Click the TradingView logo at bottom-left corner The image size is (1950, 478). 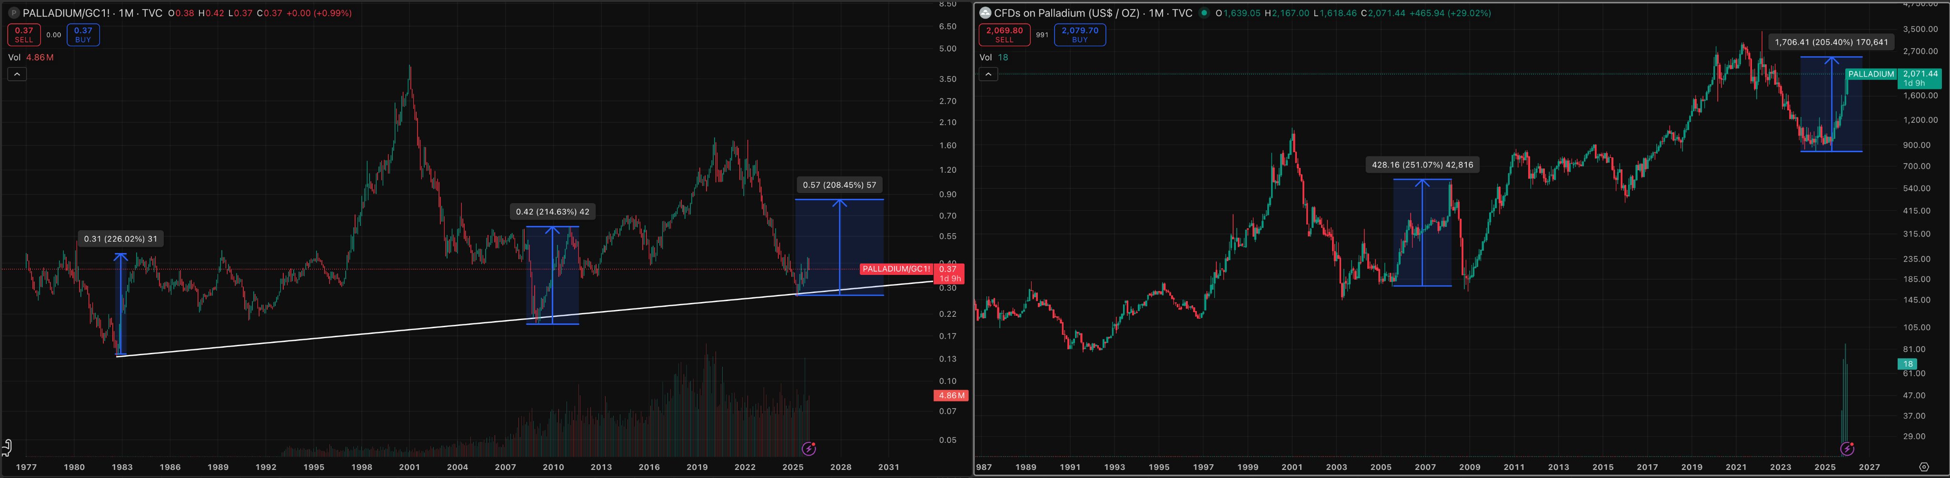click(x=7, y=447)
